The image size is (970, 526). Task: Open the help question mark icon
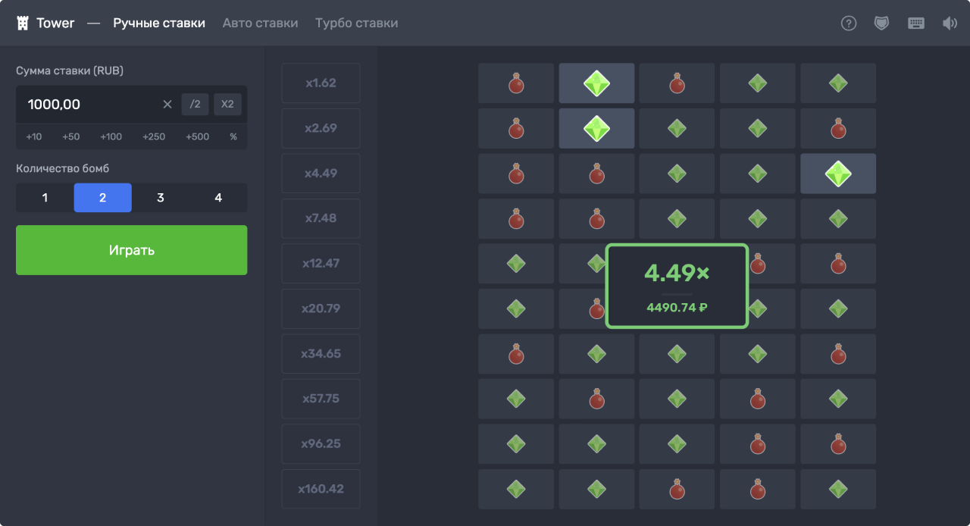click(849, 23)
